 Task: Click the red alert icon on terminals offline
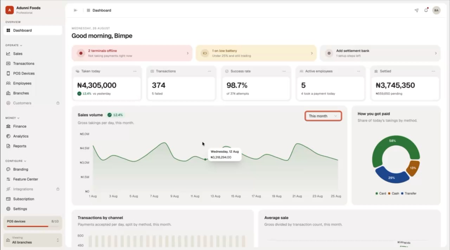tap(81, 53)
